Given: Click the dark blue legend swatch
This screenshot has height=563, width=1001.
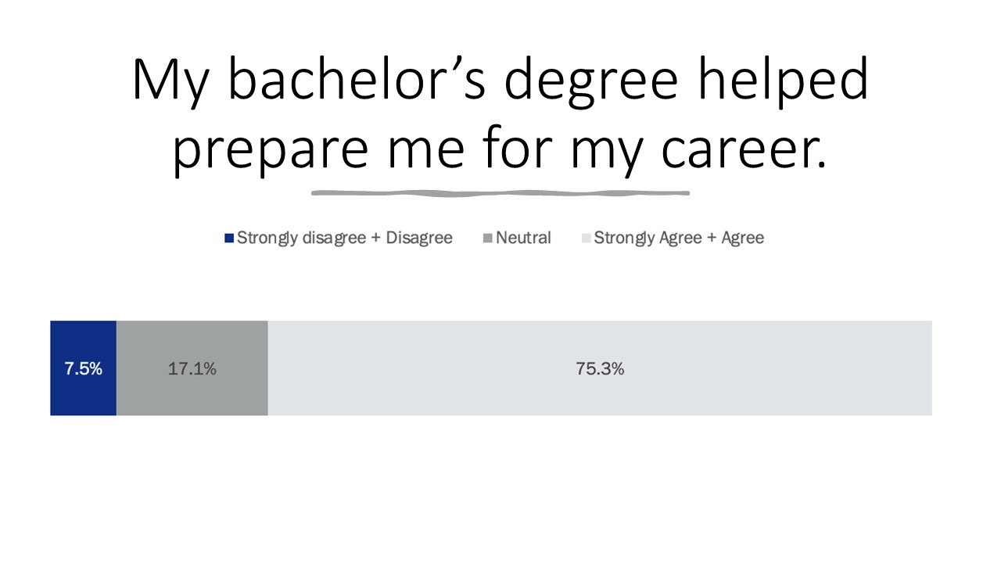Looking at the screenshot, I should click(x=229, y=238).
